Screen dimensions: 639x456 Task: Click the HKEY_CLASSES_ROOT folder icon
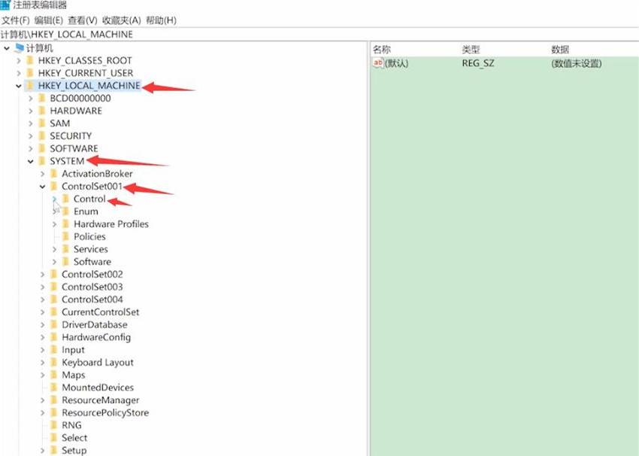tap(30, 61)
